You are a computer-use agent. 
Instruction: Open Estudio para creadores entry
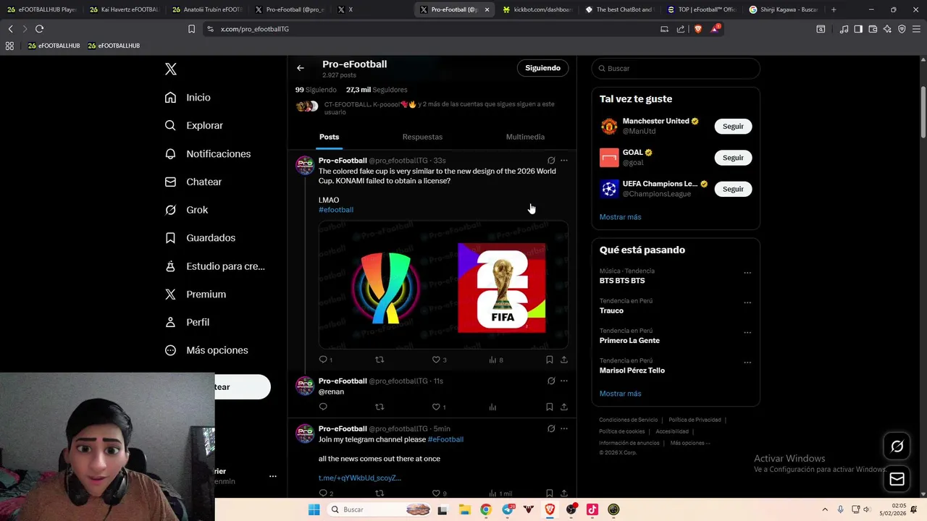tap(214, 266)
